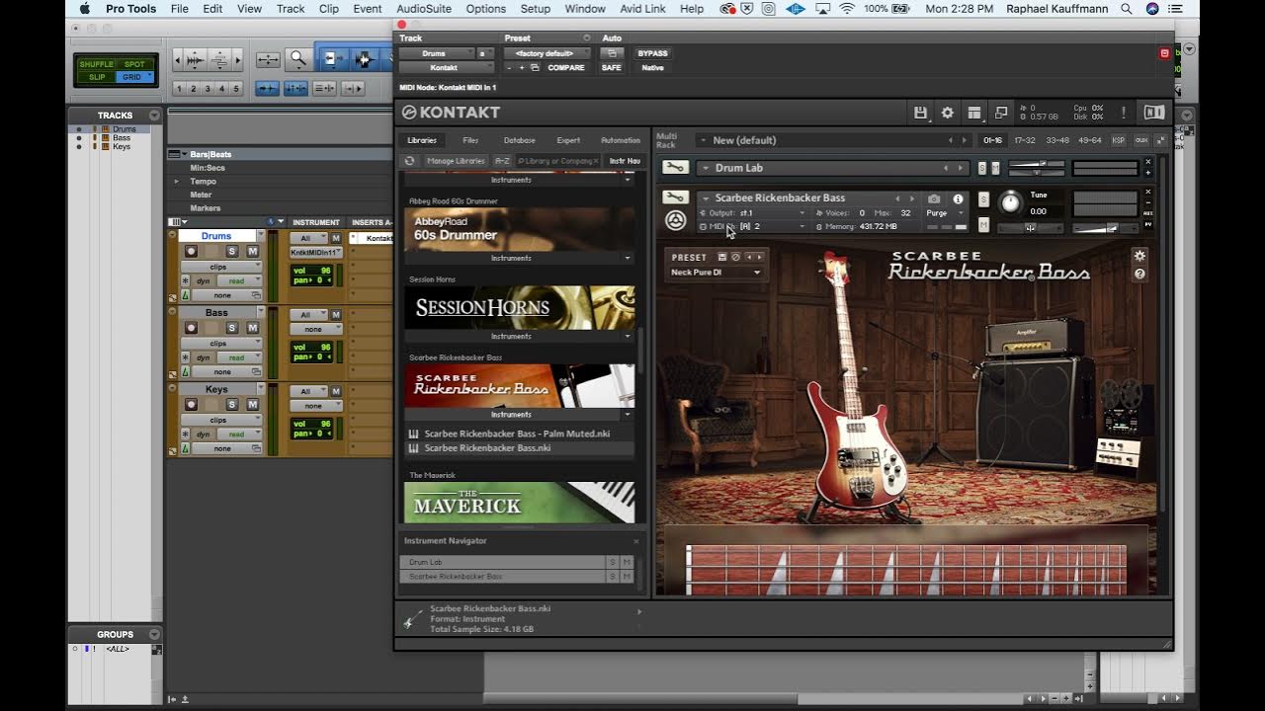Click the COMPARE button
The height and width of the screenshot is (711, 1265).
tap(566, 68)
